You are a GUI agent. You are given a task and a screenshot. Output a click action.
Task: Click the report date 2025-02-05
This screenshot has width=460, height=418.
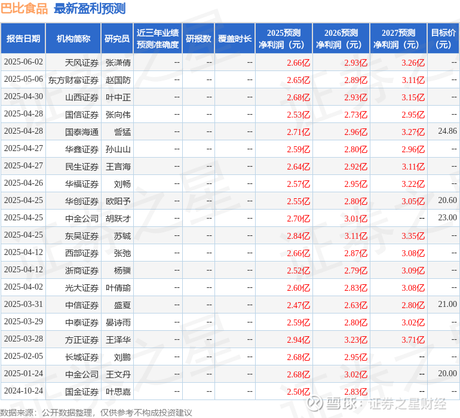click(23, 356)
